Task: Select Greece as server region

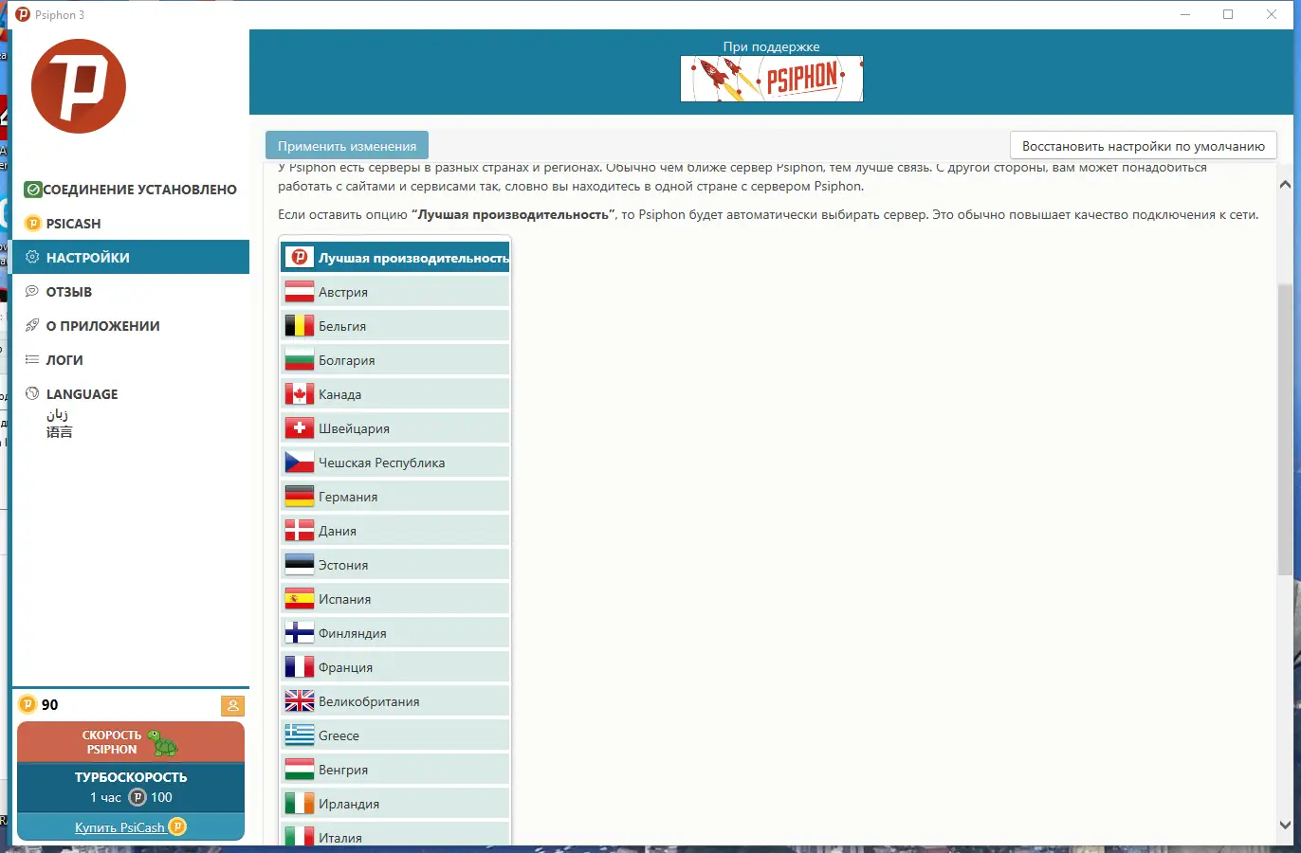Action: pyautogui.click(x=395, y=735)
